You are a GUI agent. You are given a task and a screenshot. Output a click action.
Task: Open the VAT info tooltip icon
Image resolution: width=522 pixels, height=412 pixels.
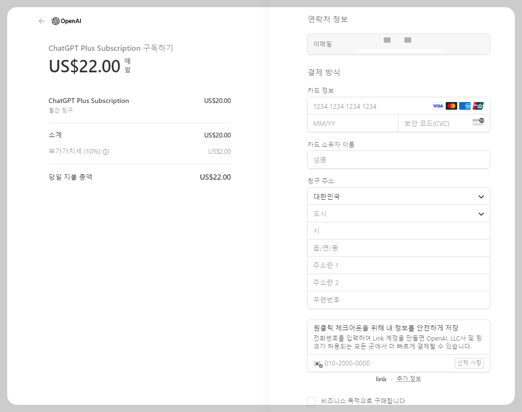[x=106, y=152]
